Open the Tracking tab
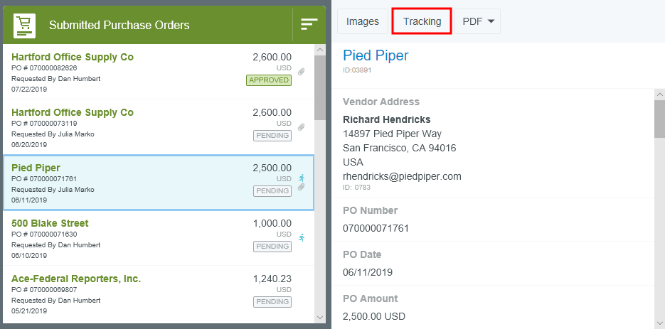665x329 pixels. coord(422,21)
